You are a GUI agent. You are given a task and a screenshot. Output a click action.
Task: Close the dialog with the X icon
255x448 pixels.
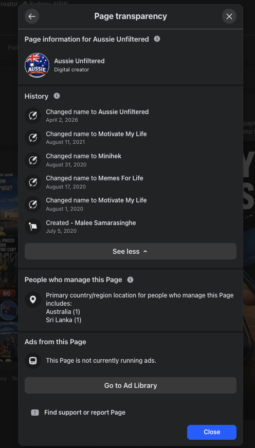(x=229, y=16)
